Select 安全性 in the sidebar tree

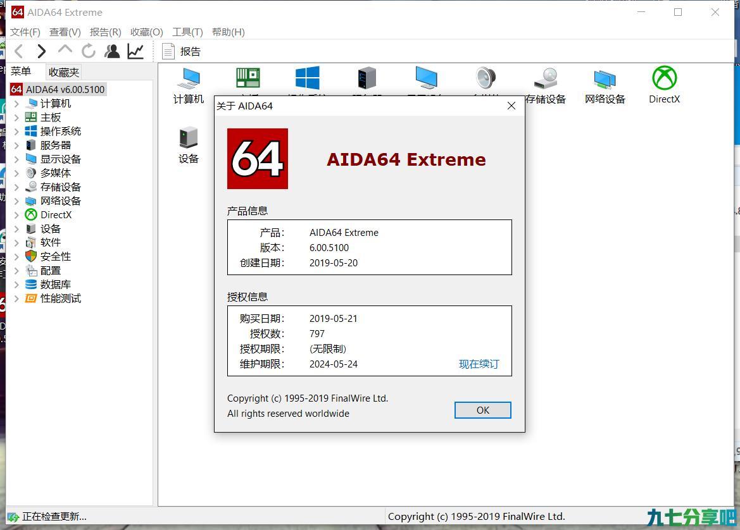pos(56,257)
